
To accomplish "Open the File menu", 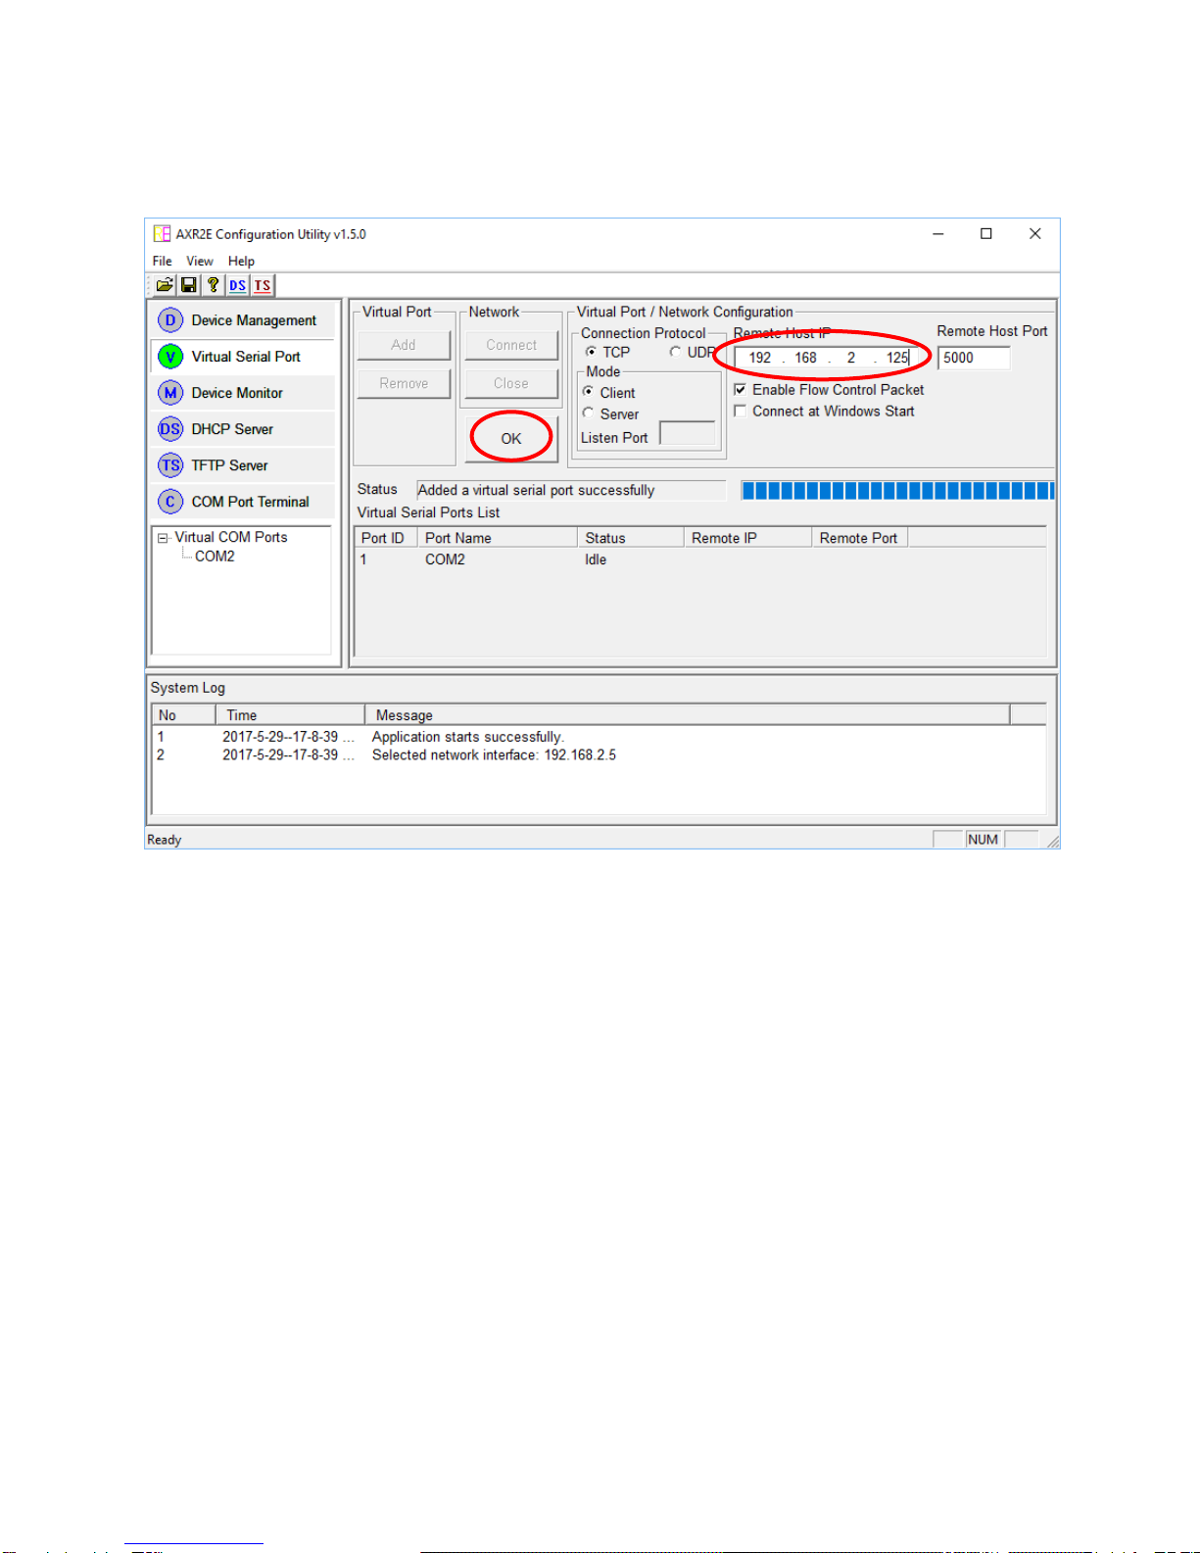I will 163,261.
